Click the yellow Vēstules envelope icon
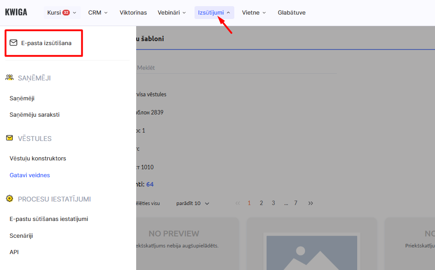Screen dimensions: 435x270 tap(9, 138)
